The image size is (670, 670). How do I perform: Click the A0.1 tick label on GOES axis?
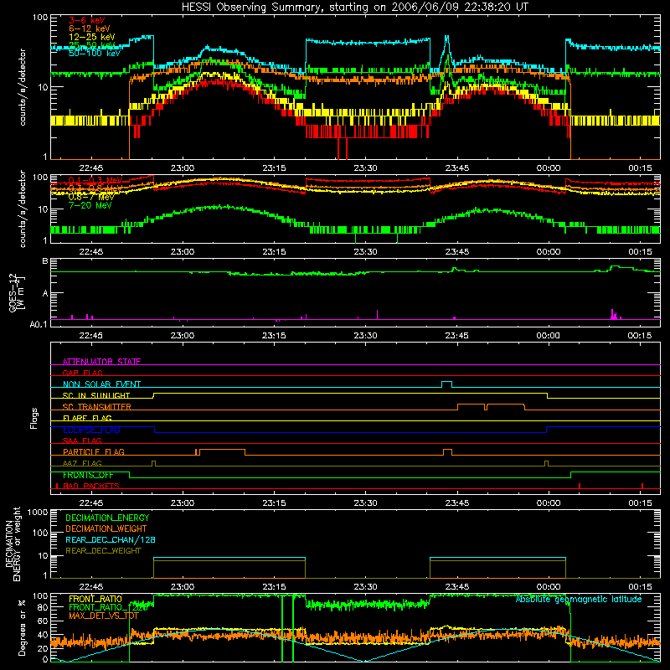pos(39,324)
